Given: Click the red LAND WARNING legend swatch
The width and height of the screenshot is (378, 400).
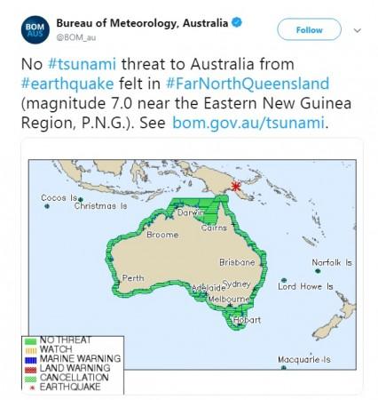Looking at the screenshot, I should [30, 370].
